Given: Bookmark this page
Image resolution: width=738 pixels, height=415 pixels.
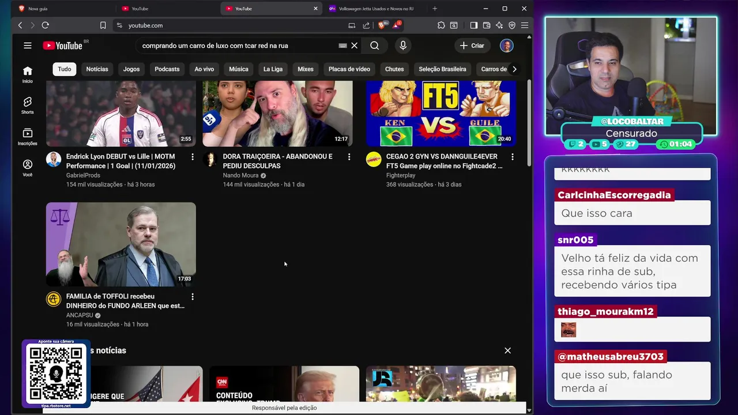Looking at the screenshot, I should coord(103,25).
